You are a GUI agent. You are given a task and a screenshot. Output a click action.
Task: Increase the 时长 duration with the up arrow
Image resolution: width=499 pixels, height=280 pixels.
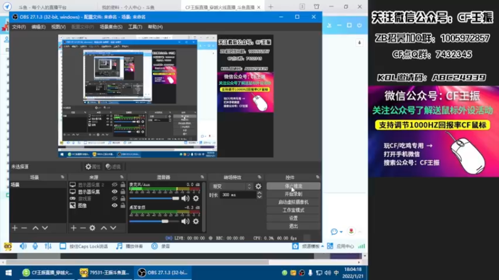[x=259, y=193]
